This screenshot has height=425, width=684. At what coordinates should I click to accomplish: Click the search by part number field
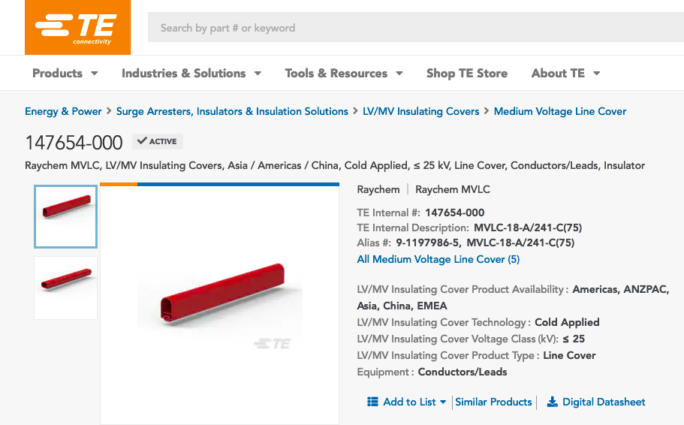(413, 28)
